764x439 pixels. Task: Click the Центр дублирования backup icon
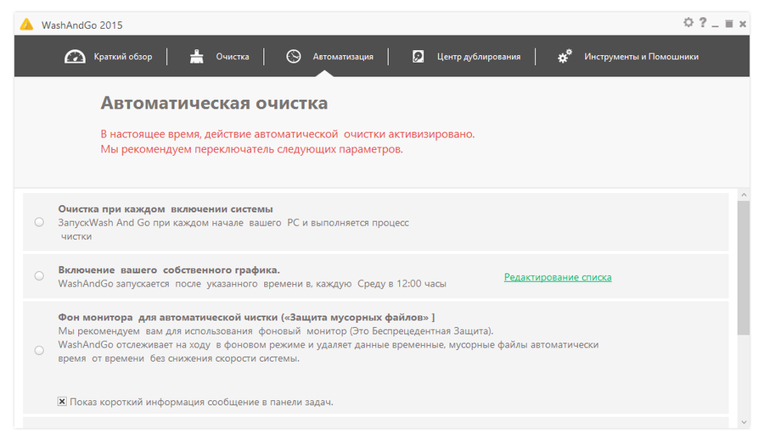click(x=418, y=57)
